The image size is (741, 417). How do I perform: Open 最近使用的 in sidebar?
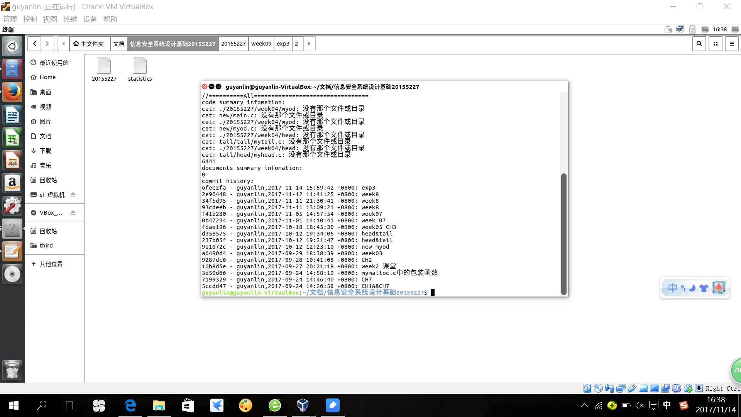pos(54,63)
